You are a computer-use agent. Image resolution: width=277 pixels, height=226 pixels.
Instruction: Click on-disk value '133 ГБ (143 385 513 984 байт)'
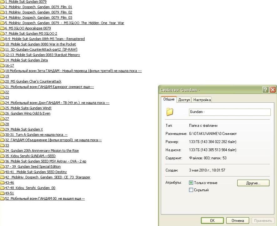[213, 150]
